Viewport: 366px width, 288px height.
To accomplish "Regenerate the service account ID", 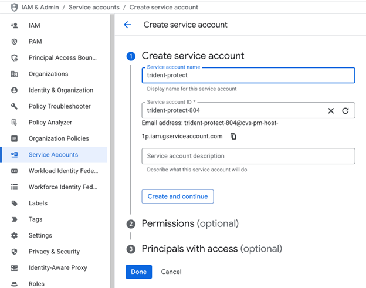I will click(345, 110).
